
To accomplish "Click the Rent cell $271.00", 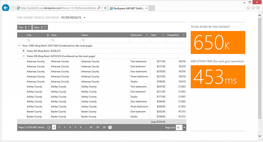I will pyautogui.click(x=161, y=61).
